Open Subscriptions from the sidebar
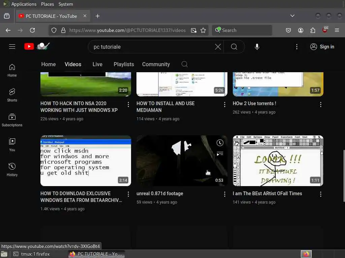 pos(12,120)
